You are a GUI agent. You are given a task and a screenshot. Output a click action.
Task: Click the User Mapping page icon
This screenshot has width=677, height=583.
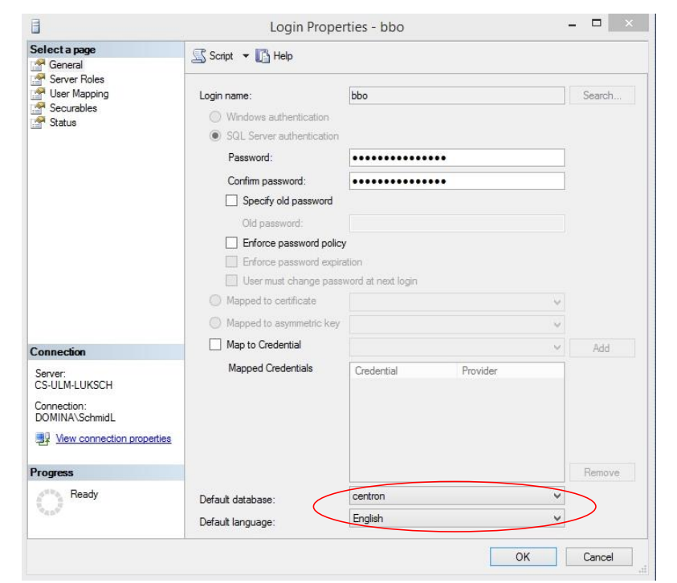coord(37,94)
